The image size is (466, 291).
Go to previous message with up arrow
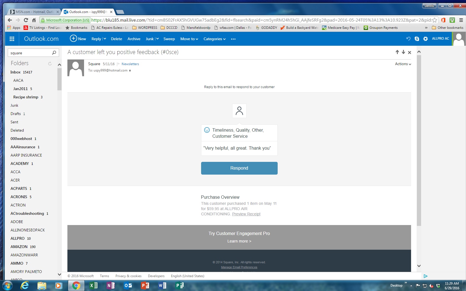point(397,52)
